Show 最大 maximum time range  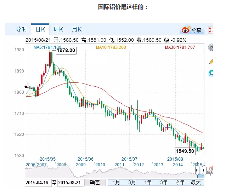point(196,183)
